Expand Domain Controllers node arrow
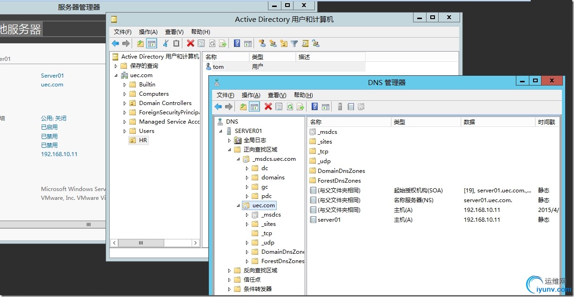The width and height of the screenshot is (574, 297). coord(125,103)
